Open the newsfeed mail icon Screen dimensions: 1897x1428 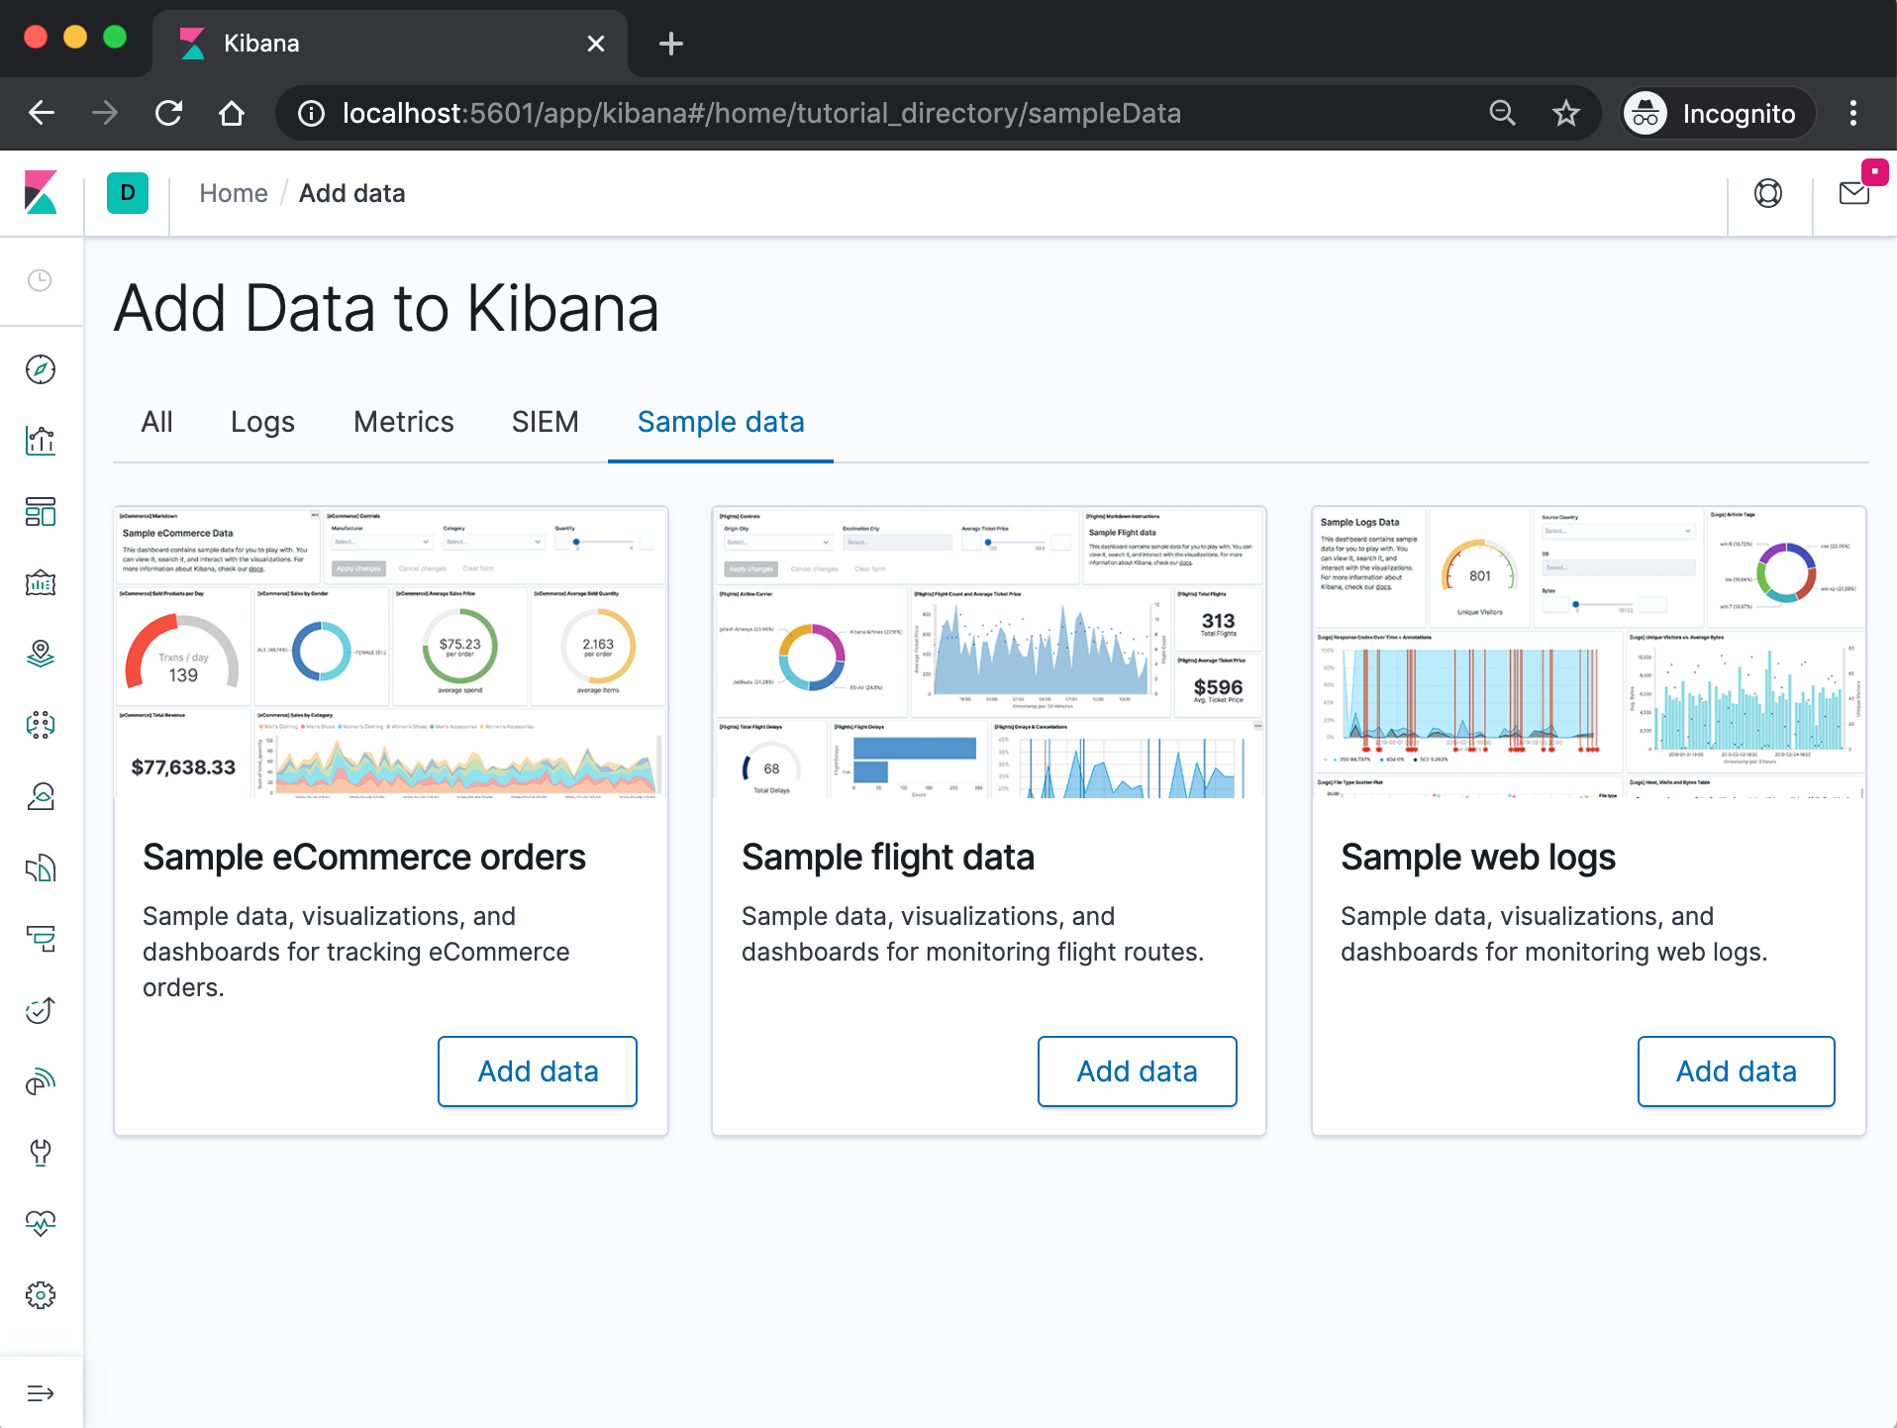[x=1854, y=193]
